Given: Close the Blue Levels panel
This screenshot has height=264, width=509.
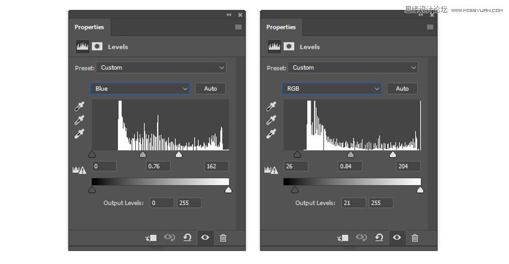Looking at the screenshot, I should 240,15.
